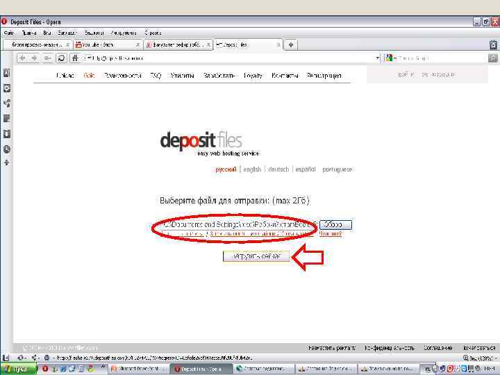
Task: Click the Загрузить сейчас upload button
Action: click(x=256, y=256)
